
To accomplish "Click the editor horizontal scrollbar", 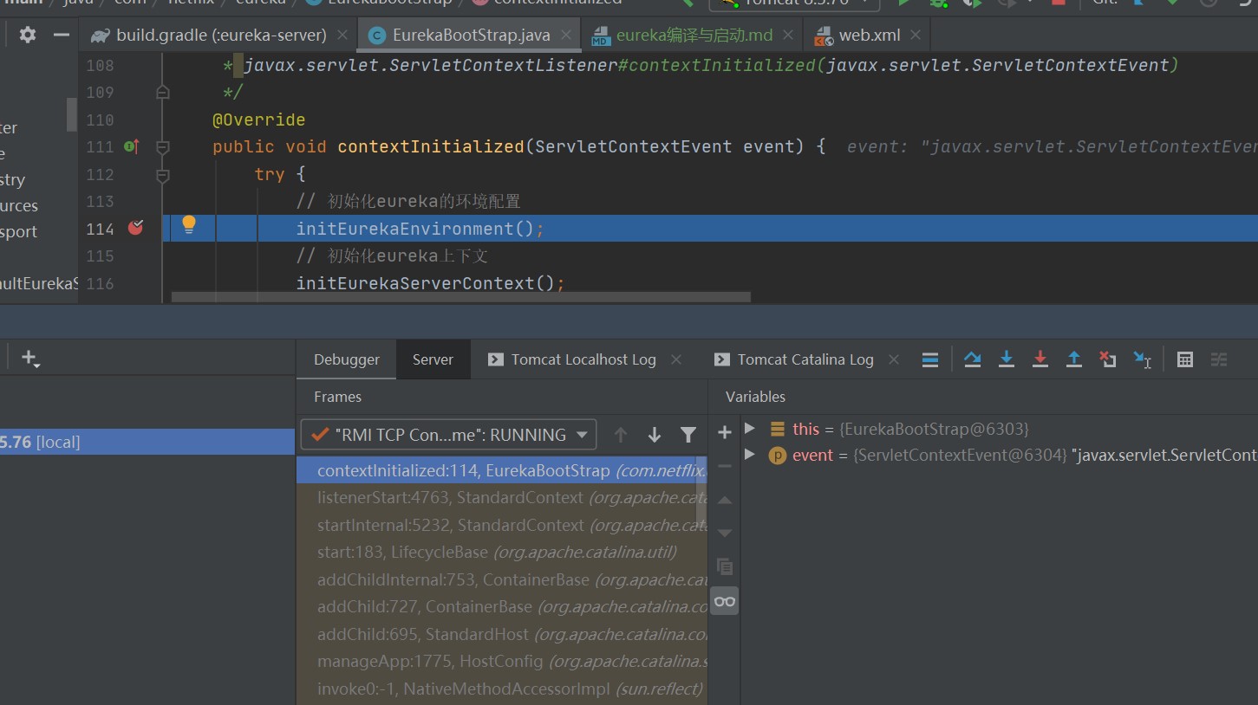I will click(460, 296).
